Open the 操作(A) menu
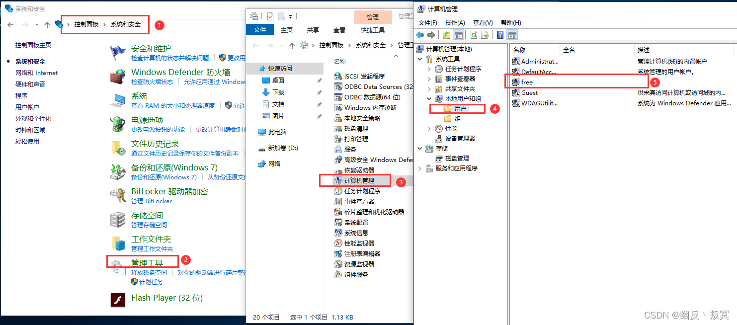 point(455,23)
